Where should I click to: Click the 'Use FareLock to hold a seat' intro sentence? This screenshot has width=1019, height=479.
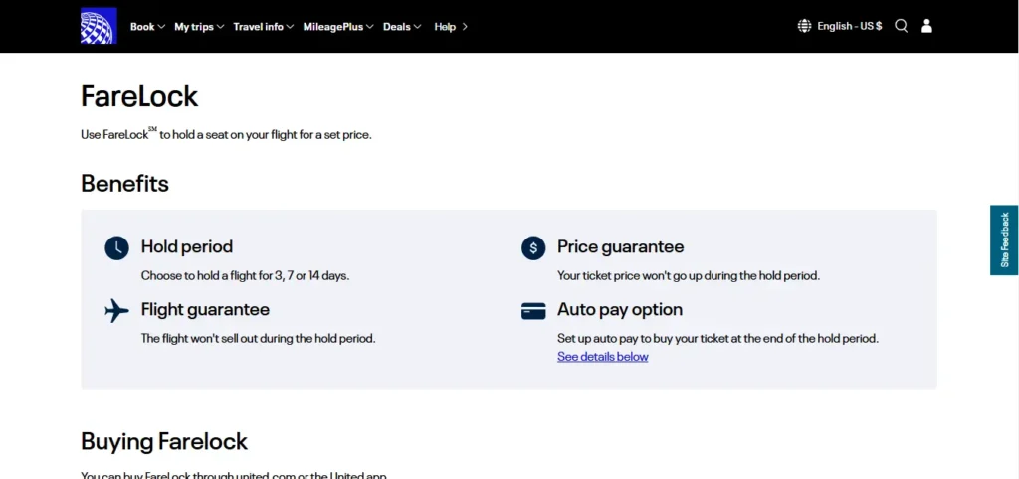(x=226, y=135)
